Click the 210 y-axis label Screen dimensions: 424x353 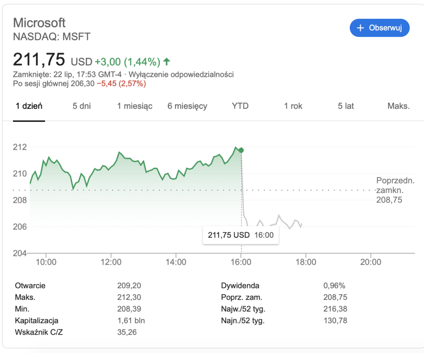point(20,173)
